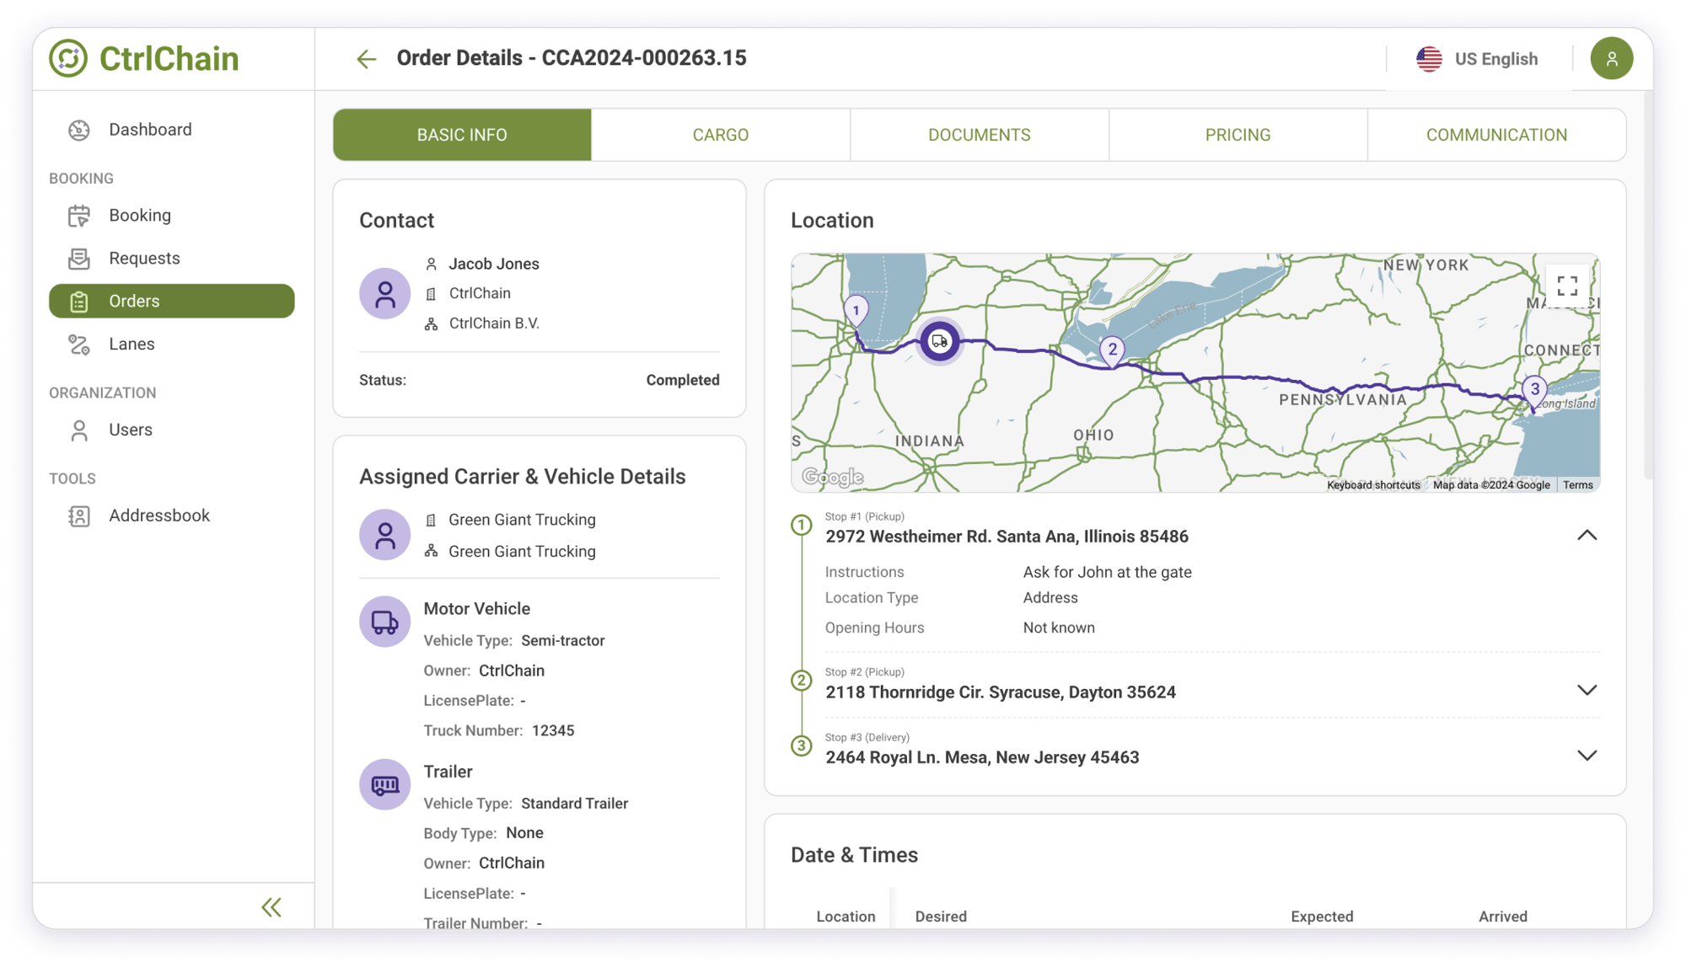Click the user profile avatar top right
The height and width of the screenshot is (967, 1686).
1611,59
